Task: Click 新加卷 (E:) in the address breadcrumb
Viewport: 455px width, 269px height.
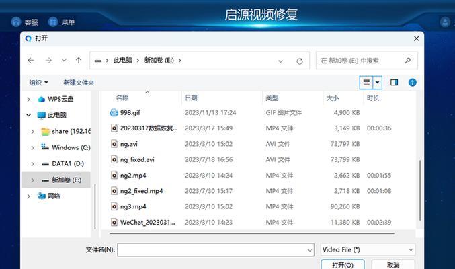Action: click(x=159, y=60)
